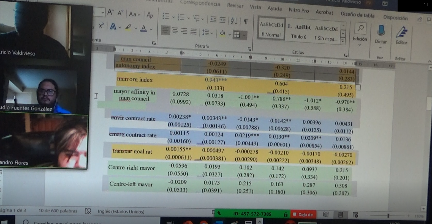This screenshot has height=224, width=432.
Task: Expand the numbered list style dropdown
Action: point(189,18)
